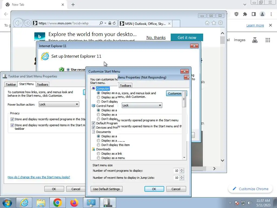Viewport: 277px width, 208px height.
Task: Click Cancel in Customize Start Menu
Action: 176,189
